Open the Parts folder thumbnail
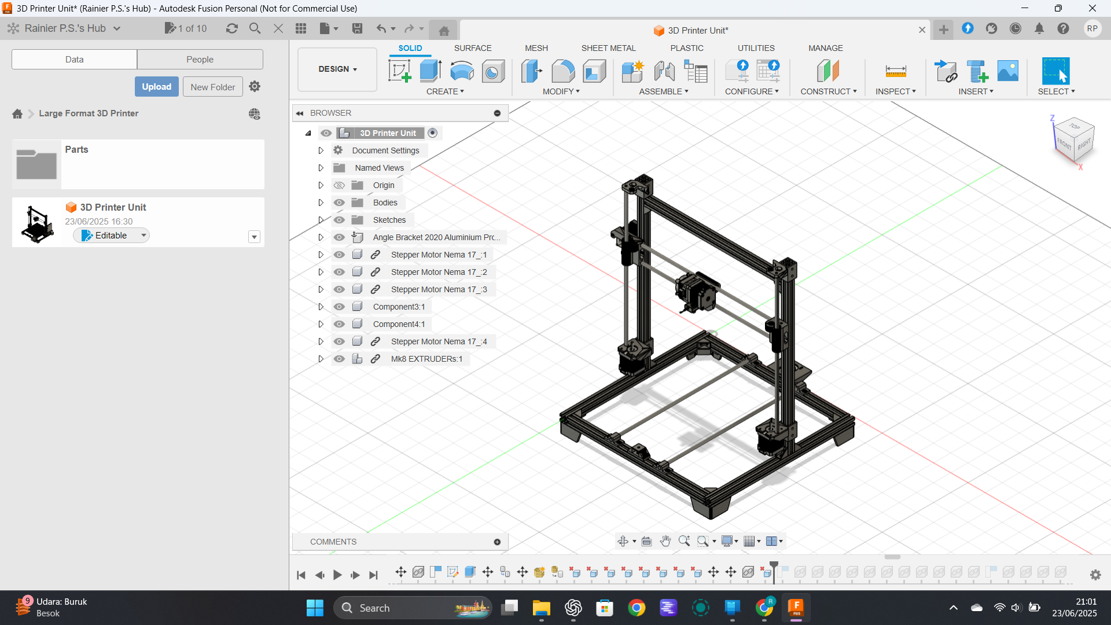The width and height of the screenshot is (1111, 625). [36, 163]
